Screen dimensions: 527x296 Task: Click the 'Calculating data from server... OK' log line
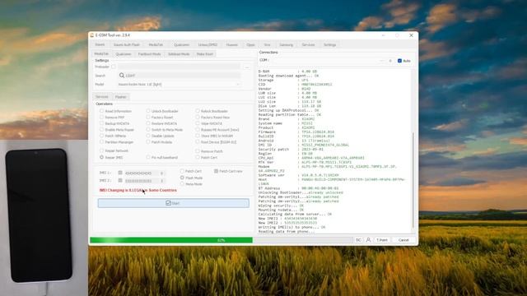(x=295, y=214)
